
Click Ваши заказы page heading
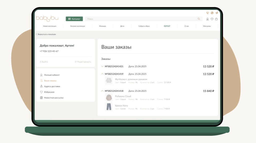[x=116, y=47]
